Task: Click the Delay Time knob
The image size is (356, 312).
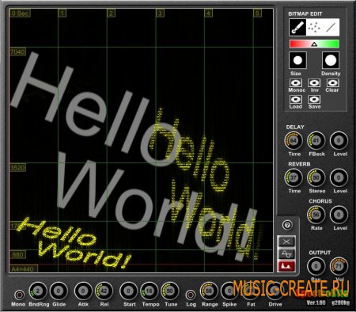Action: [294, 140]
